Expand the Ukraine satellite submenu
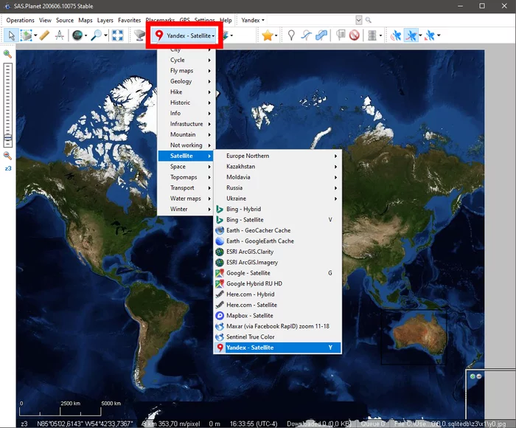516x428 pixels. coord(277,199)
